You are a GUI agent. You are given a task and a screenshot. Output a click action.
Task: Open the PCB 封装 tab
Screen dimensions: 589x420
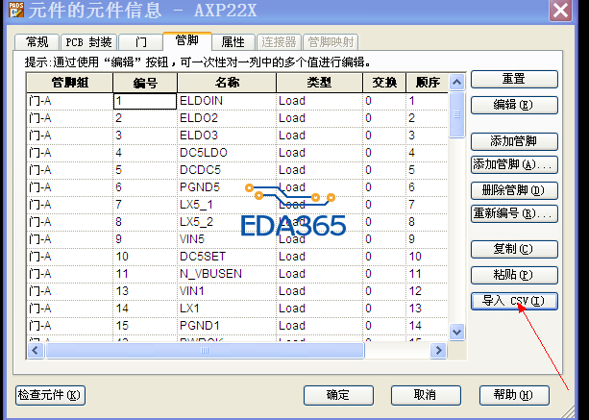tap(88, 42)
